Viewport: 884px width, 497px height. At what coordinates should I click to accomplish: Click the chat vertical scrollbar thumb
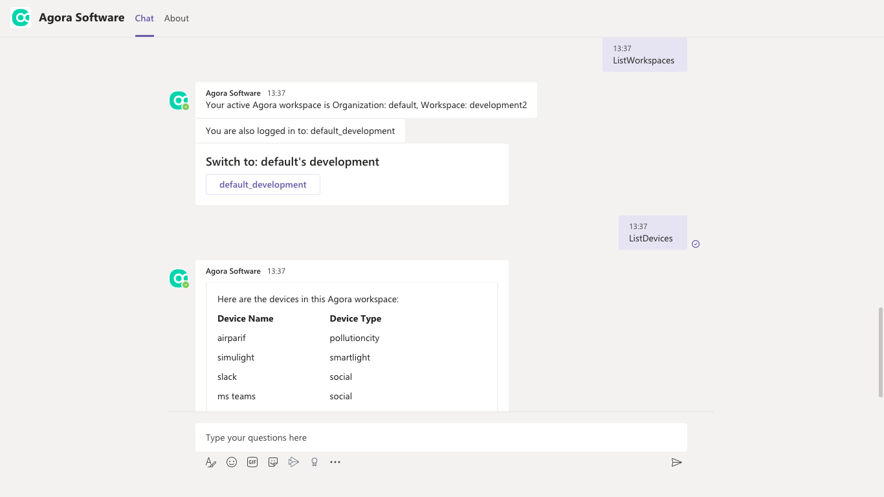click(880, 353)
